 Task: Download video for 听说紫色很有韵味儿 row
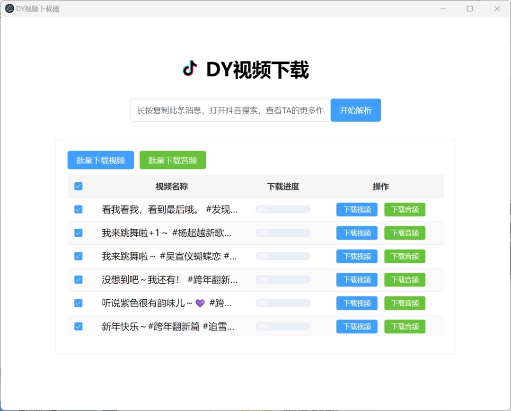357,304
